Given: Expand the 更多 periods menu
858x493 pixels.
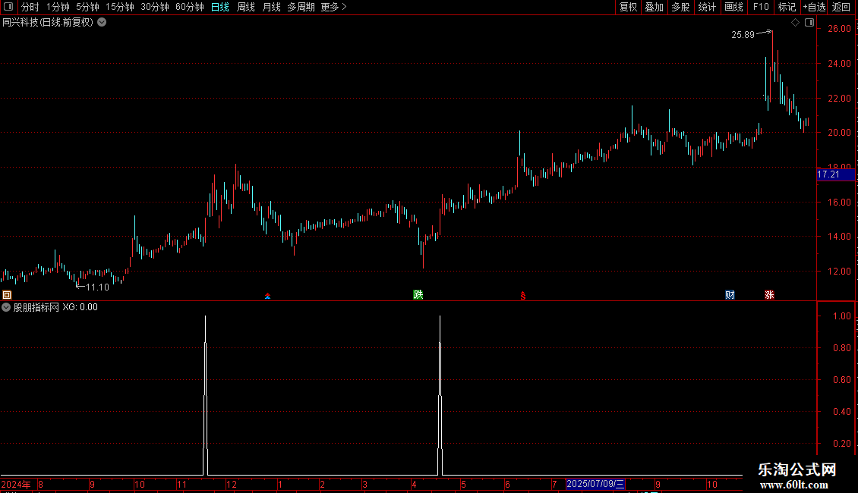Looking at the screenshot, I should 333,7.
